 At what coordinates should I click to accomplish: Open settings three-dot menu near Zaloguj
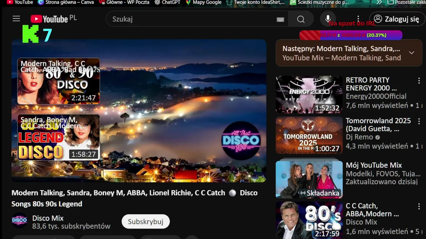click(358, 19)
